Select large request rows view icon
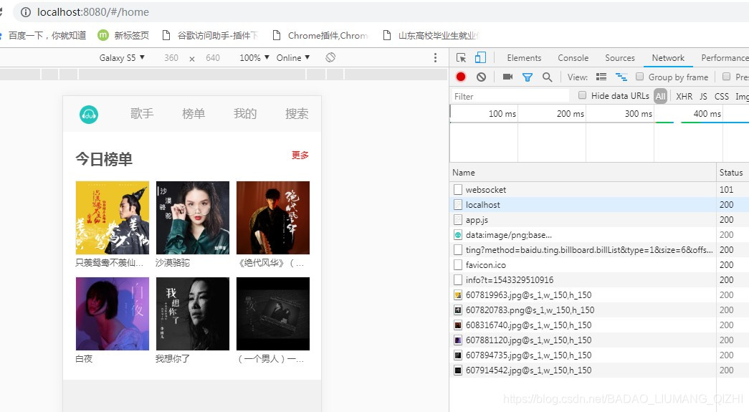This screenshot has height=412, width=749. coord(601,77)
